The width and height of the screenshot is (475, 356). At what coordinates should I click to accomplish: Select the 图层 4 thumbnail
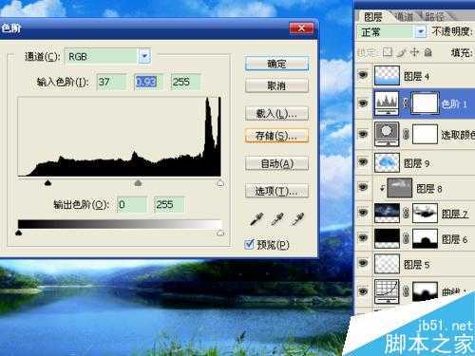387,75
